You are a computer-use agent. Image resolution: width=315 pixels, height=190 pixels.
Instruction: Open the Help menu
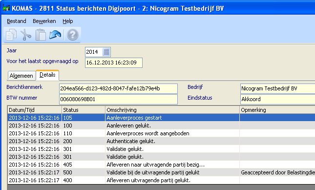click(x=68, y=21)
